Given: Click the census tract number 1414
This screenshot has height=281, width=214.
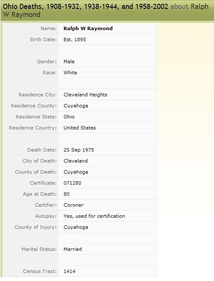Looking at the screenshot, I should point(69,271).
